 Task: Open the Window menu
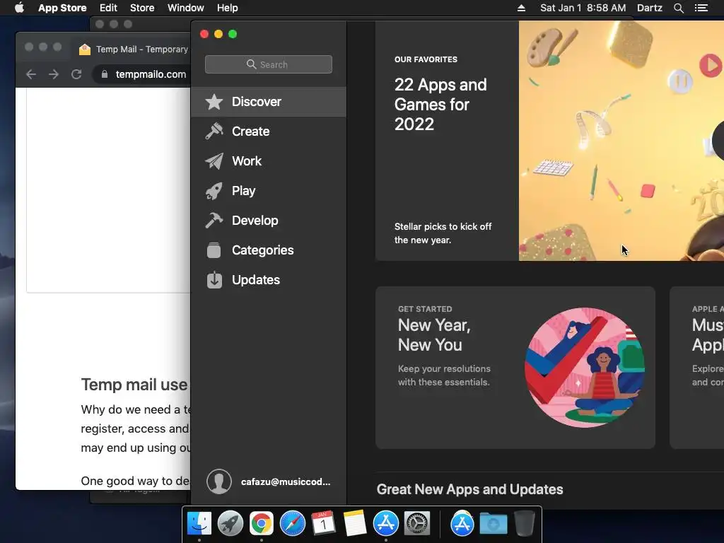point(186,8)
